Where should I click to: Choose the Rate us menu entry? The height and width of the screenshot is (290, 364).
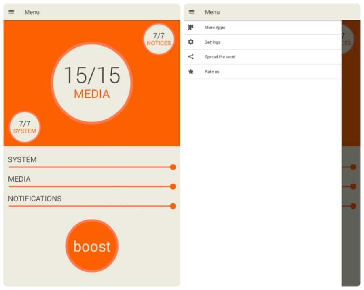pyautogui.click(x=212, y=72)
